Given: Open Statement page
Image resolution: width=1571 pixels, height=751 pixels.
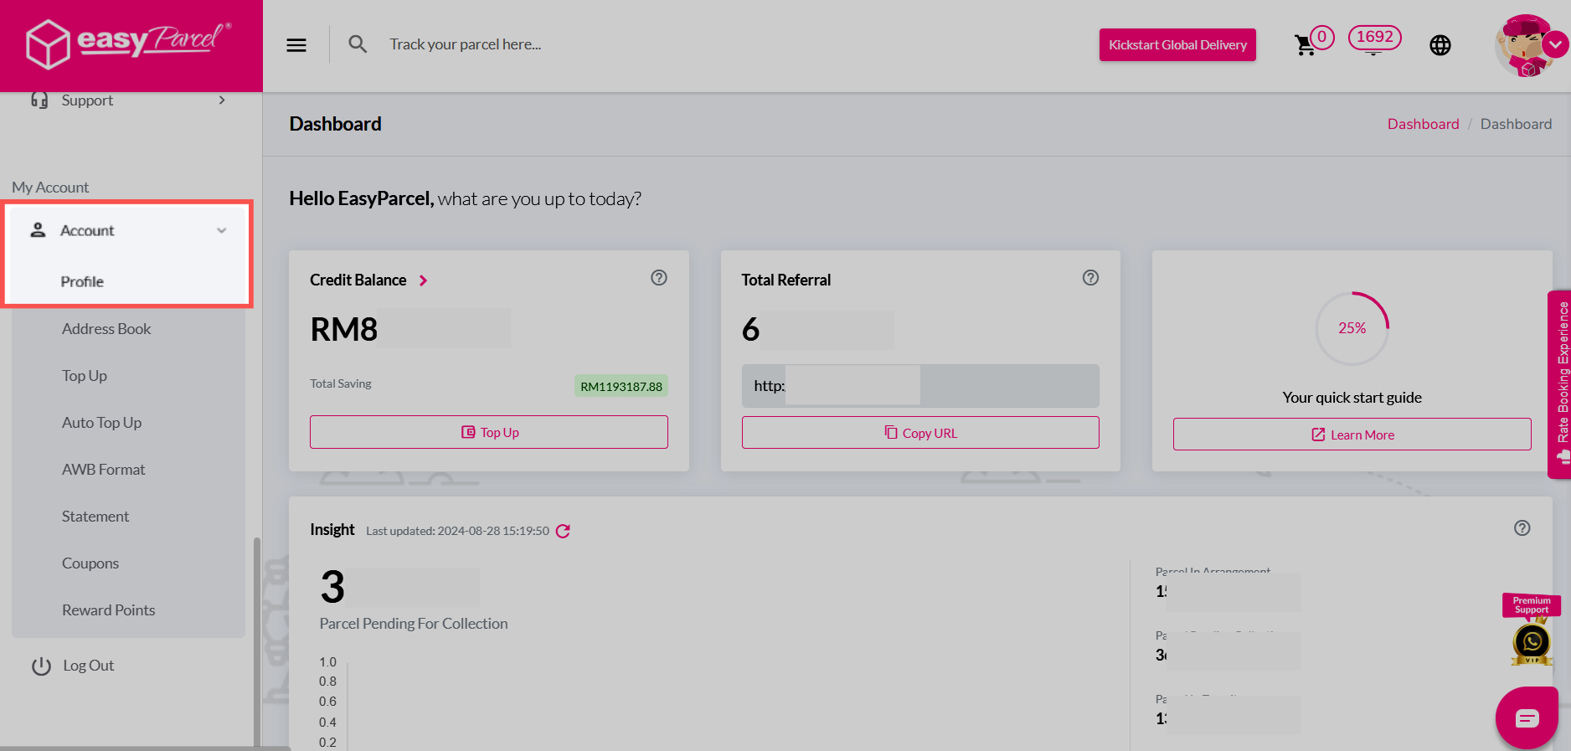Looking at the screenshot, I should point(95,517).
